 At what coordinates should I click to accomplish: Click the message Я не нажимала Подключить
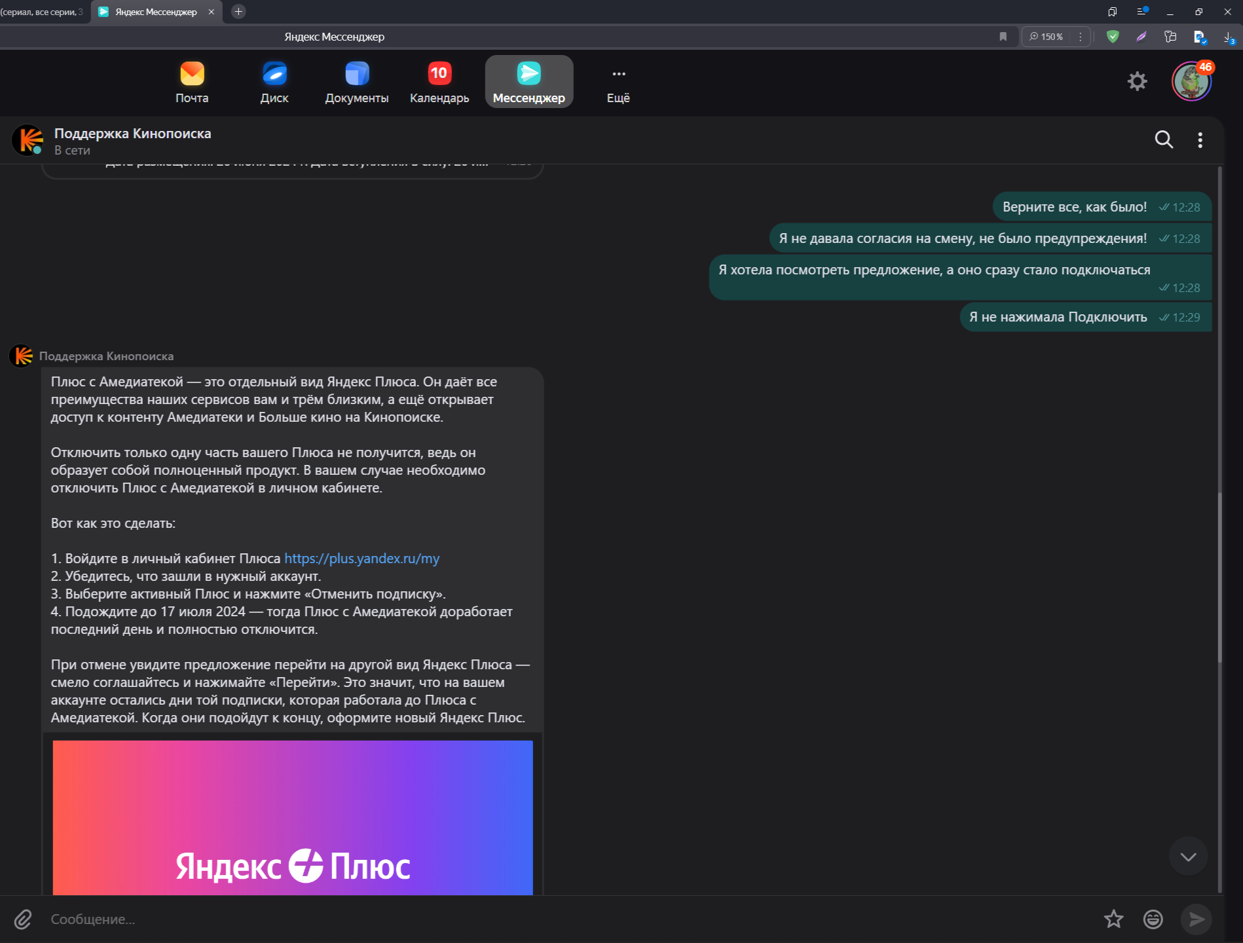[1085, 317]
